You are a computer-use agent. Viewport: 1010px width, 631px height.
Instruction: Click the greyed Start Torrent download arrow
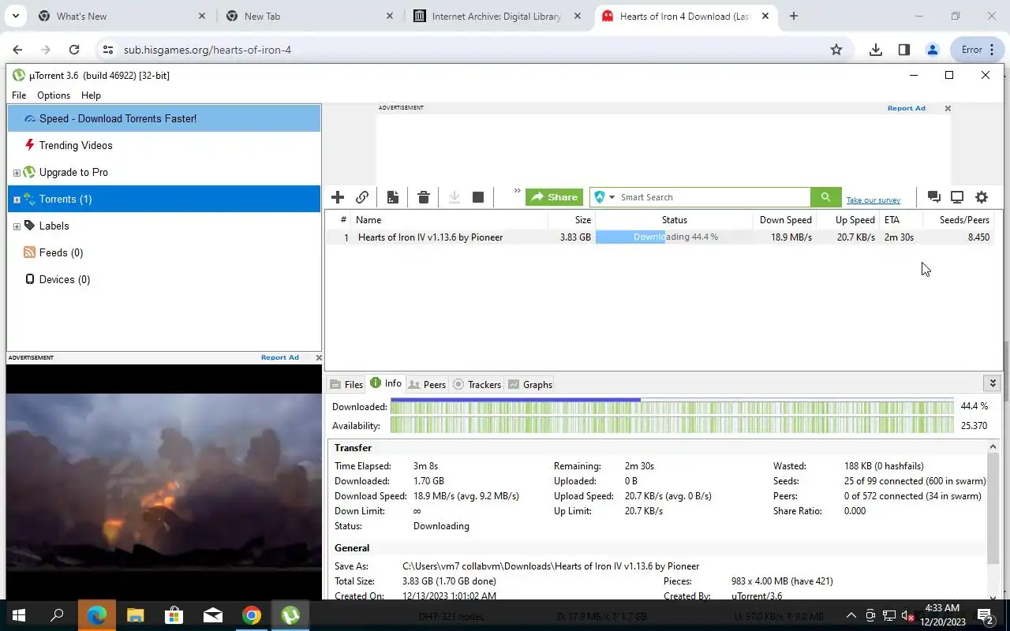click(454, 197)
